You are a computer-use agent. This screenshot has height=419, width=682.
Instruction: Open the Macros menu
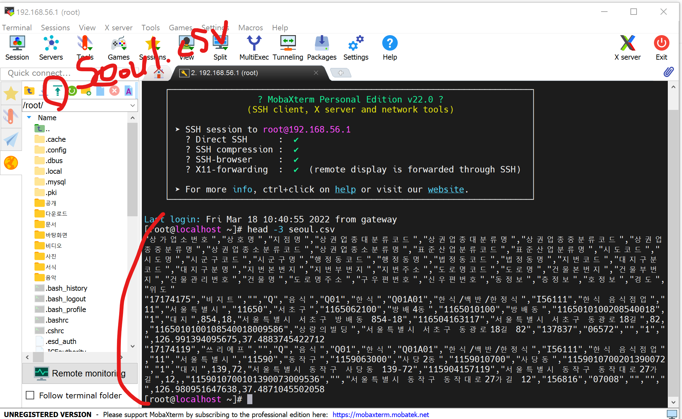(x=250, y=28)
